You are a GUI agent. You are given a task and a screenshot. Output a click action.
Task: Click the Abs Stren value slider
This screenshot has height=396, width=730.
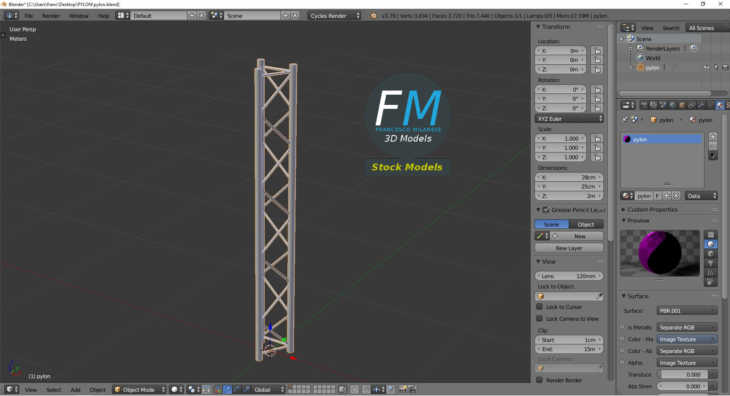pyautogui.click(x=682, y=386)
